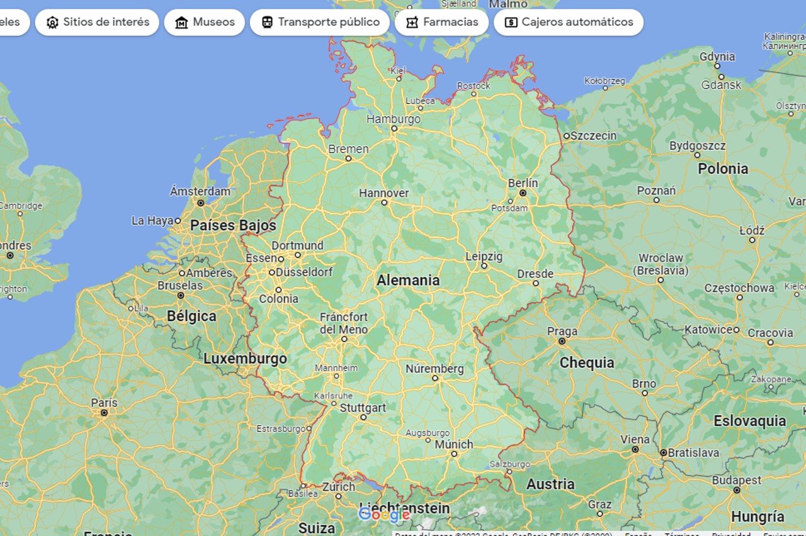Click the Ámsterdam city label
This screenshot has width=806, height=536.
click(200, 191)
